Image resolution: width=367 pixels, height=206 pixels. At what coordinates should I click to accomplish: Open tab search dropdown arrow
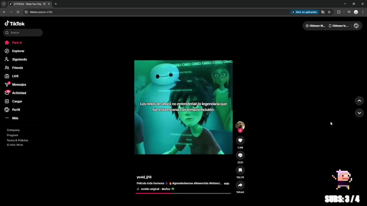pyautogui.click(x=4, y=4)
